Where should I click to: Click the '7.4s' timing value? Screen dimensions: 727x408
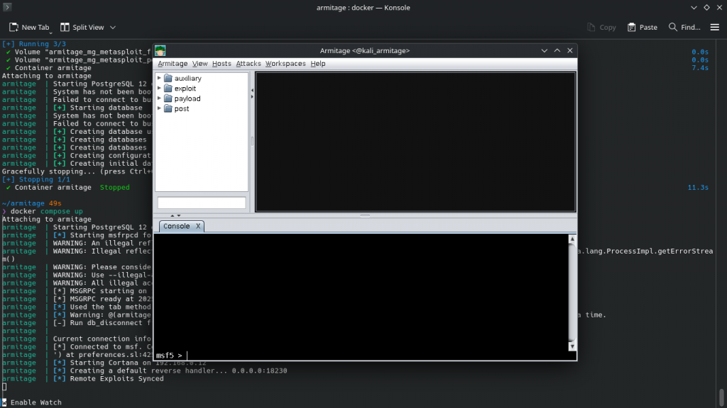(x=700, y=67)
